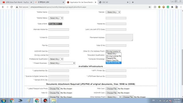Viewport: 183px width, 103px height.
Task: Switch to YouTube Extra Tech World tab
Action: [17, 2]
